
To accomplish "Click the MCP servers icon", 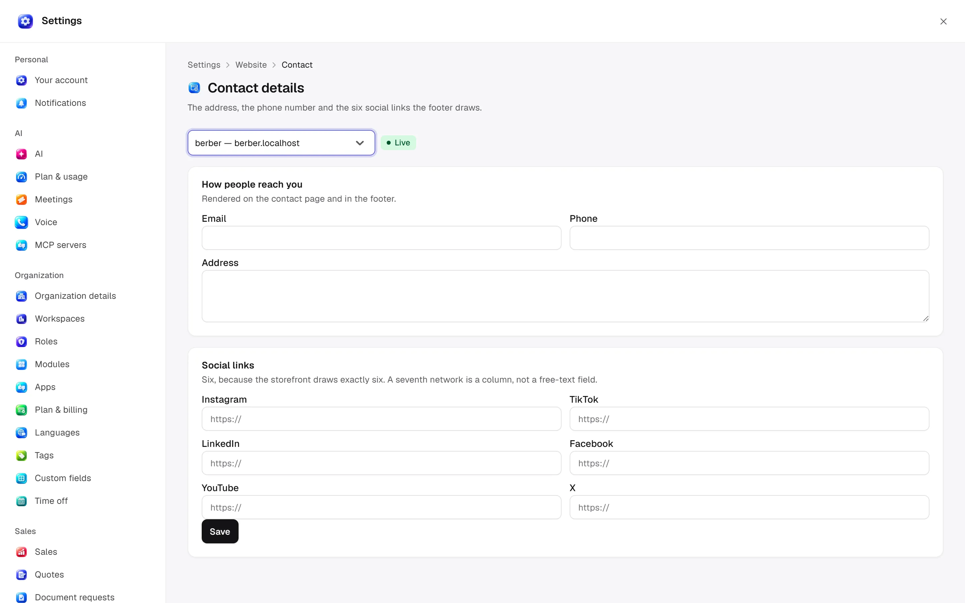I will pyautogui.click(x=21, y=245).
